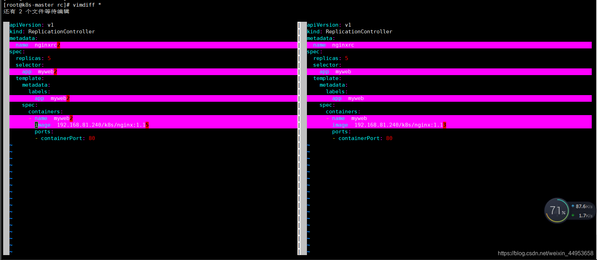Click highlighted '- name myweb2' line in left pane
The image size is (597, 260).
[x=153, y=118]
